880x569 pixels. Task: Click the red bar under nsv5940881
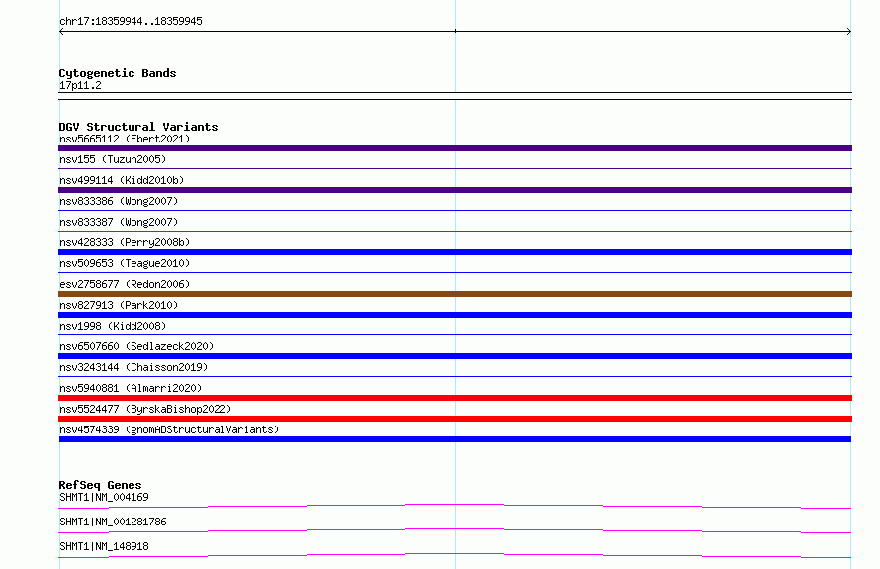[x=455, y=398]
